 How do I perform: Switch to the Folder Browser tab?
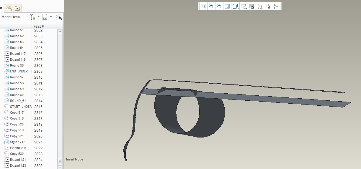pos(9,8)
